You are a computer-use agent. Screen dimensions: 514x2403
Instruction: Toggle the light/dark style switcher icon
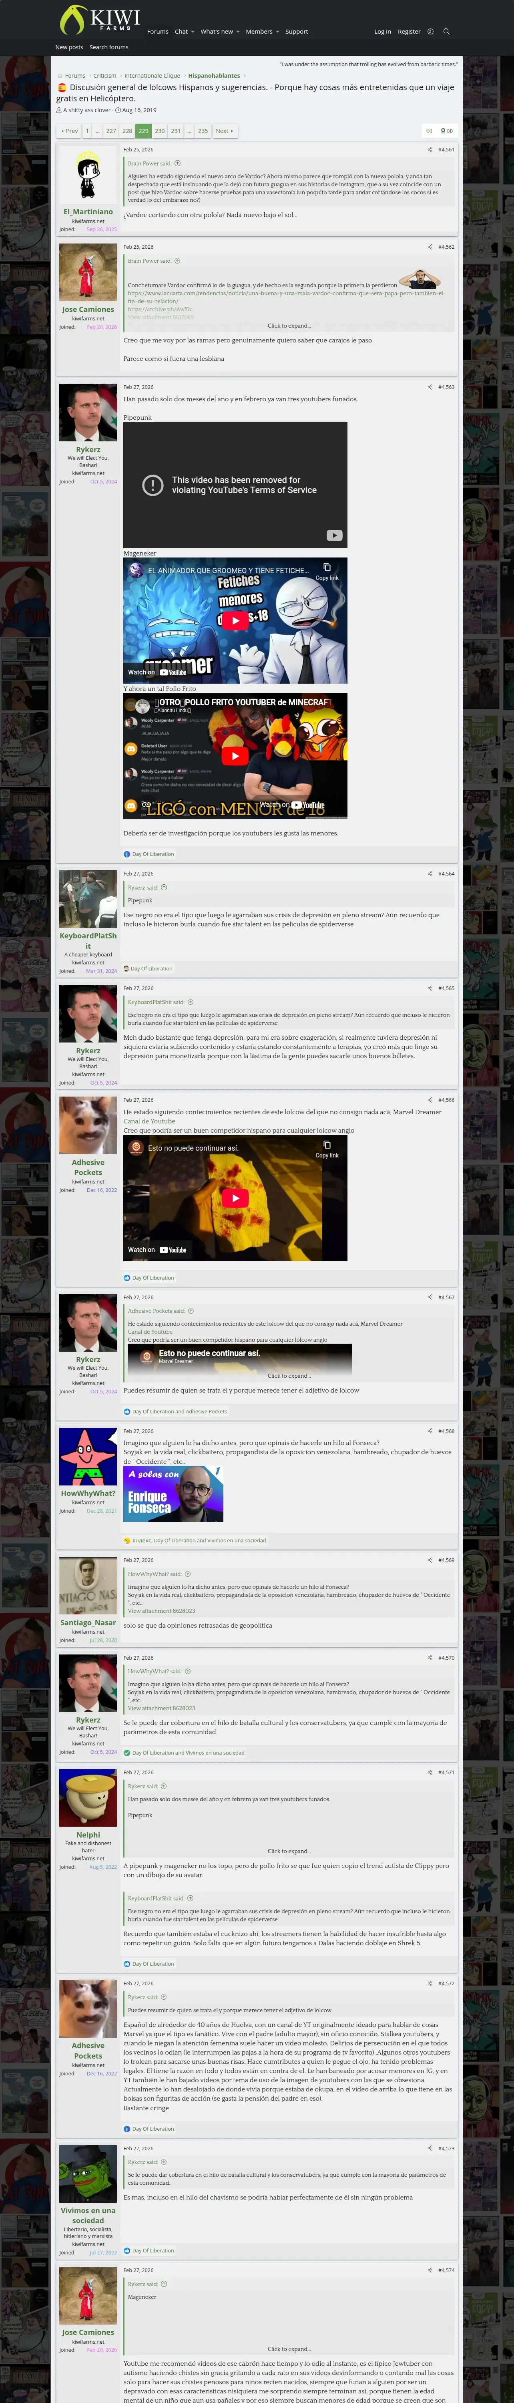(430, 32)
